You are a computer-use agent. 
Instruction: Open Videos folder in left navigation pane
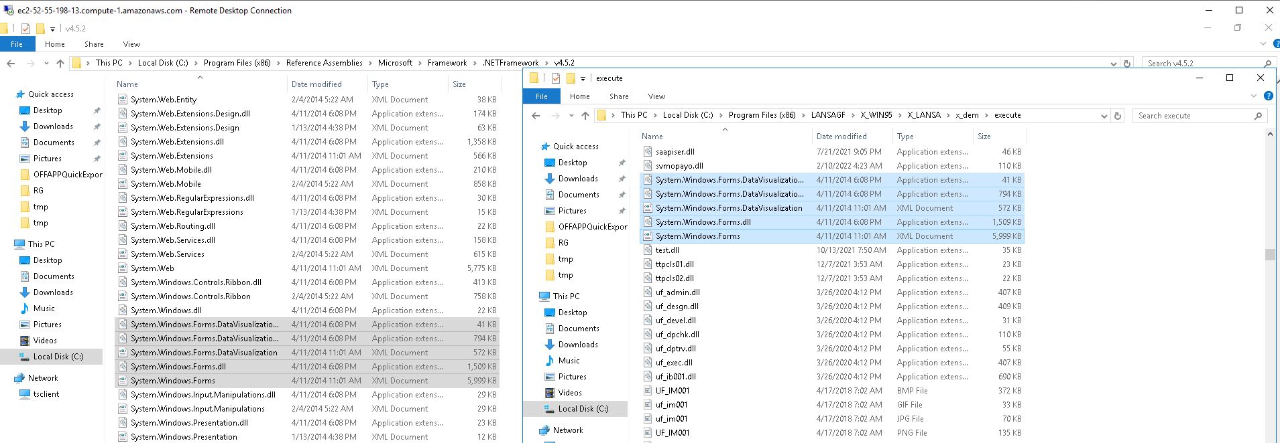pyautogui.click(x=45, y=341)
